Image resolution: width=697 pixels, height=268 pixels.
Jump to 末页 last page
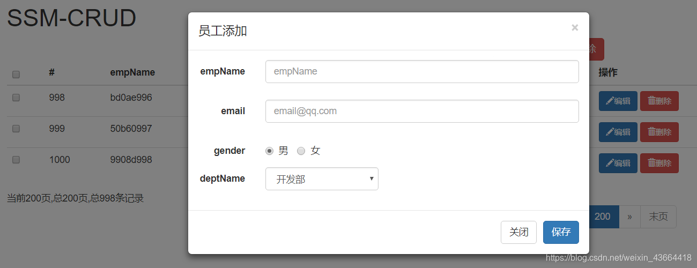(658, 217)
